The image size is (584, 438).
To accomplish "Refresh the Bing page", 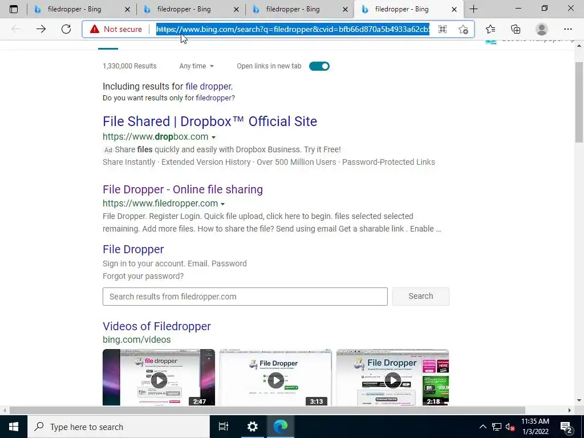I will click(66, 29).
